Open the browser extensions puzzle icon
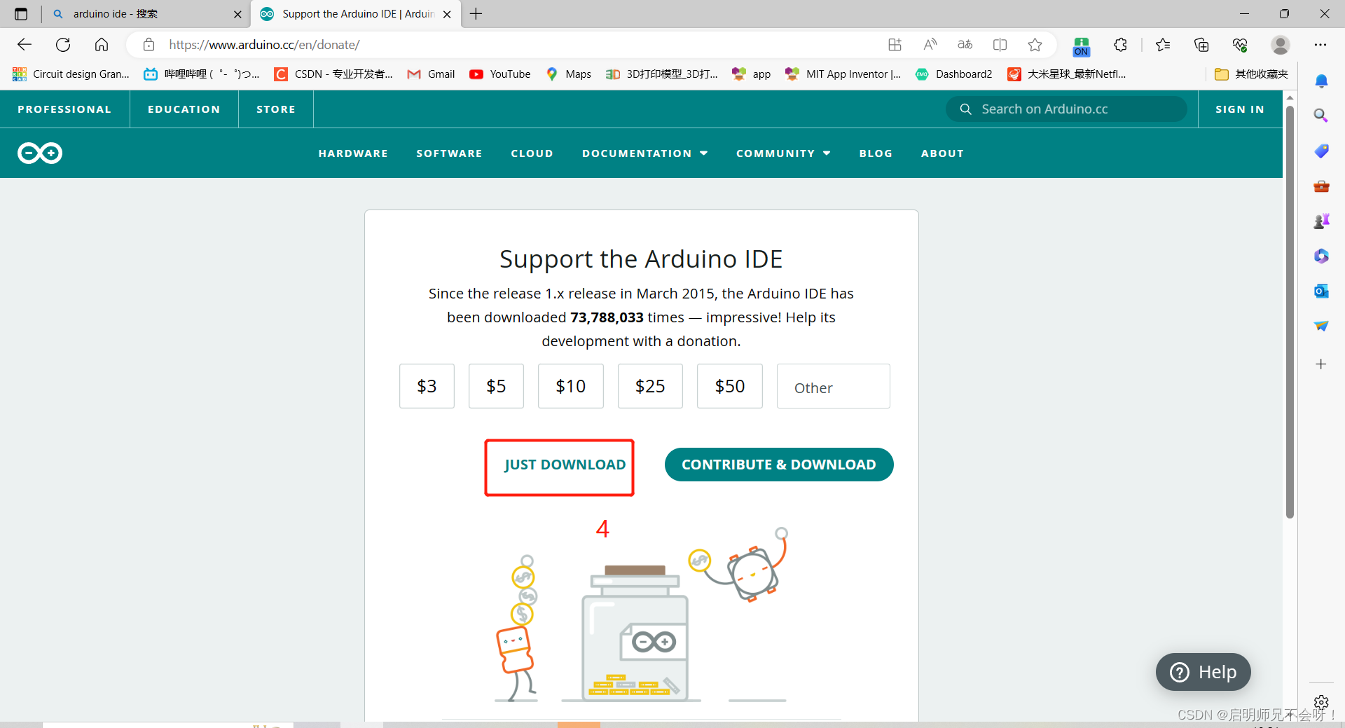 [1120, 45]
